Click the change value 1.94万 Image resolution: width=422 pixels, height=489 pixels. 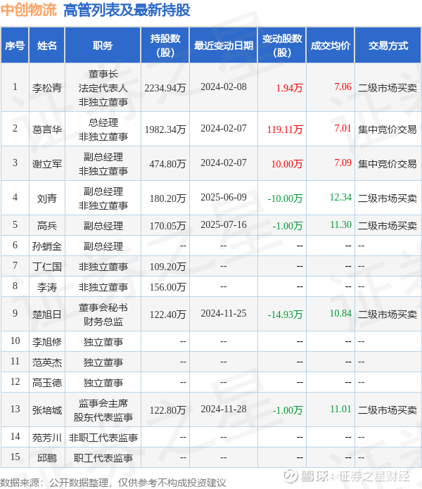pos(289,88)
